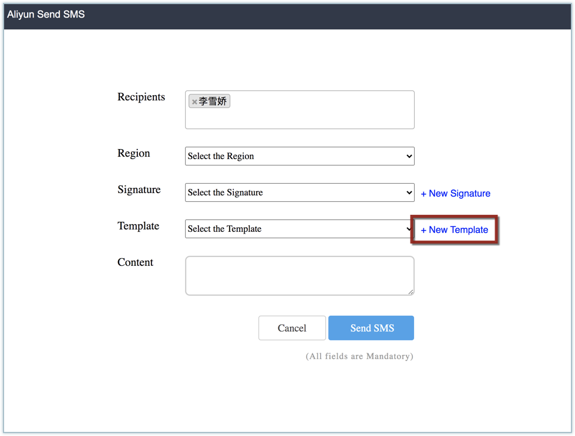The width and height of the screenshot is (575, 436).
Task: Click the Content area resize handle
Action: pos(411,292)
